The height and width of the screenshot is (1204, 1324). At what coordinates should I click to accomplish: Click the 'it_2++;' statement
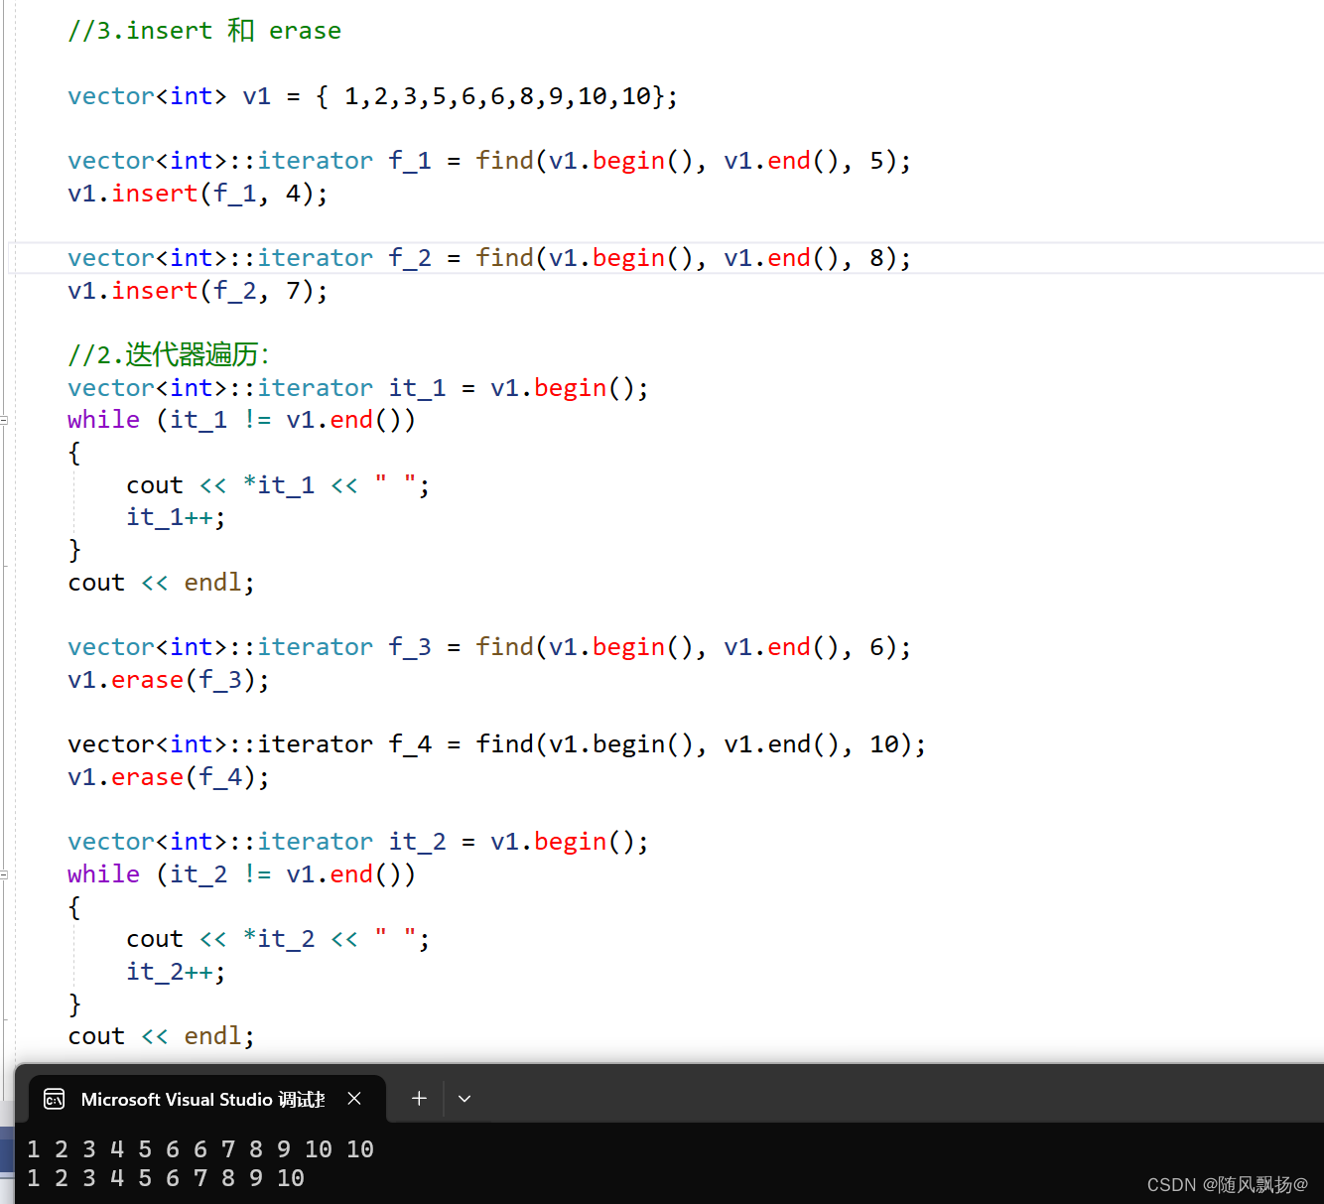(x=176, y=972)
